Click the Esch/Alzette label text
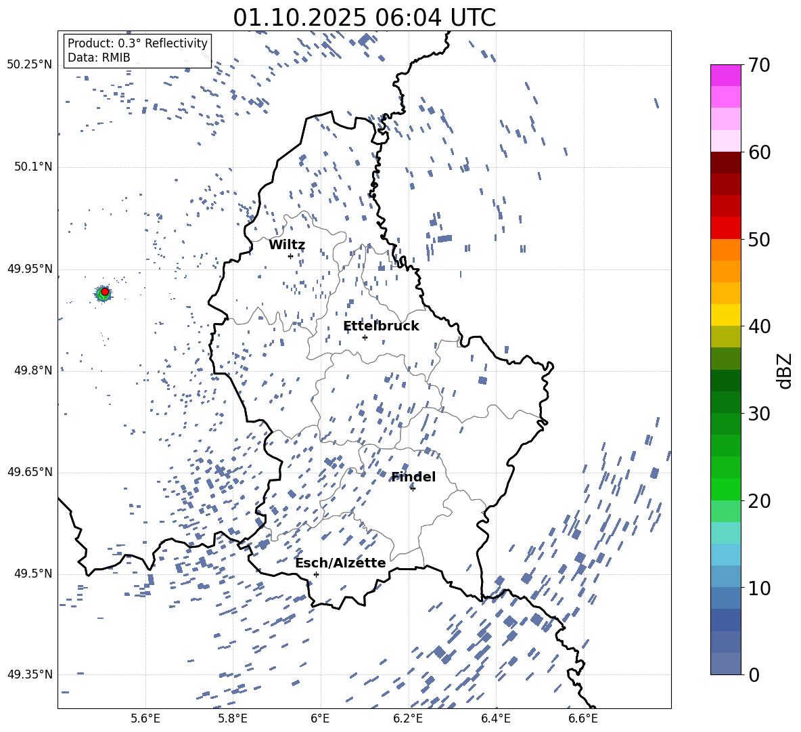The width and height of the screenshot is (801, 732). tap(340, 563)
